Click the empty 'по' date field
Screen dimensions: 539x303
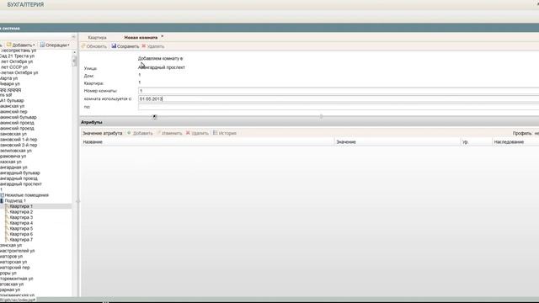coord(339,107)
